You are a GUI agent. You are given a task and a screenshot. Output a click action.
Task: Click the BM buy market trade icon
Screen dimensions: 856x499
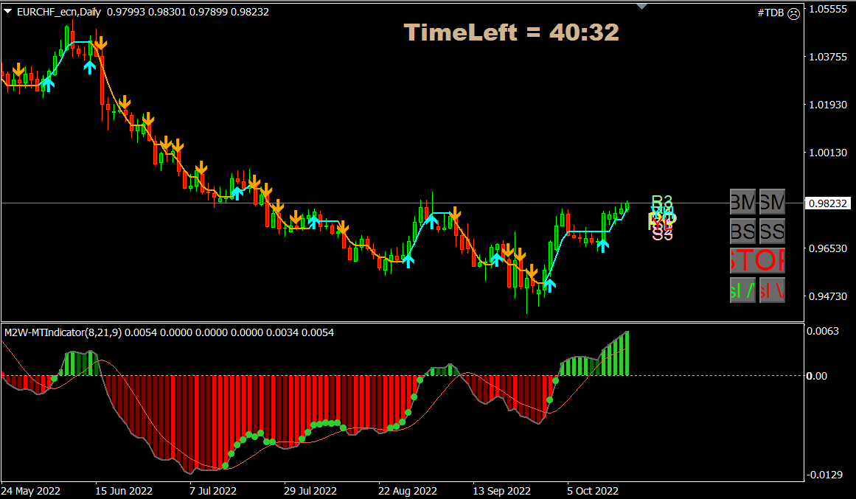[x=742, y=201]
